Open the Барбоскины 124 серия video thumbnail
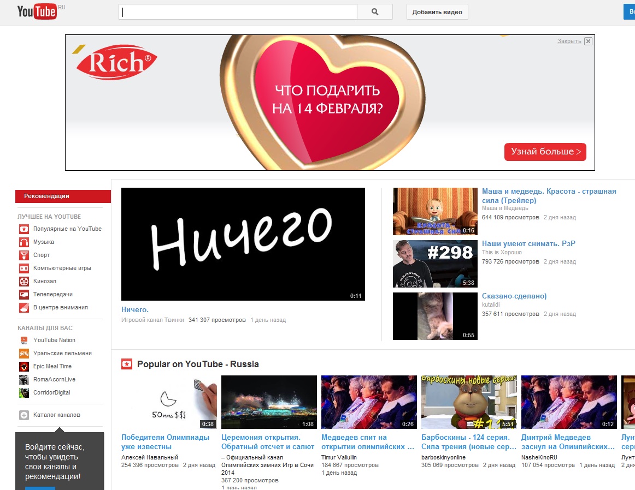 pos(469,402)
